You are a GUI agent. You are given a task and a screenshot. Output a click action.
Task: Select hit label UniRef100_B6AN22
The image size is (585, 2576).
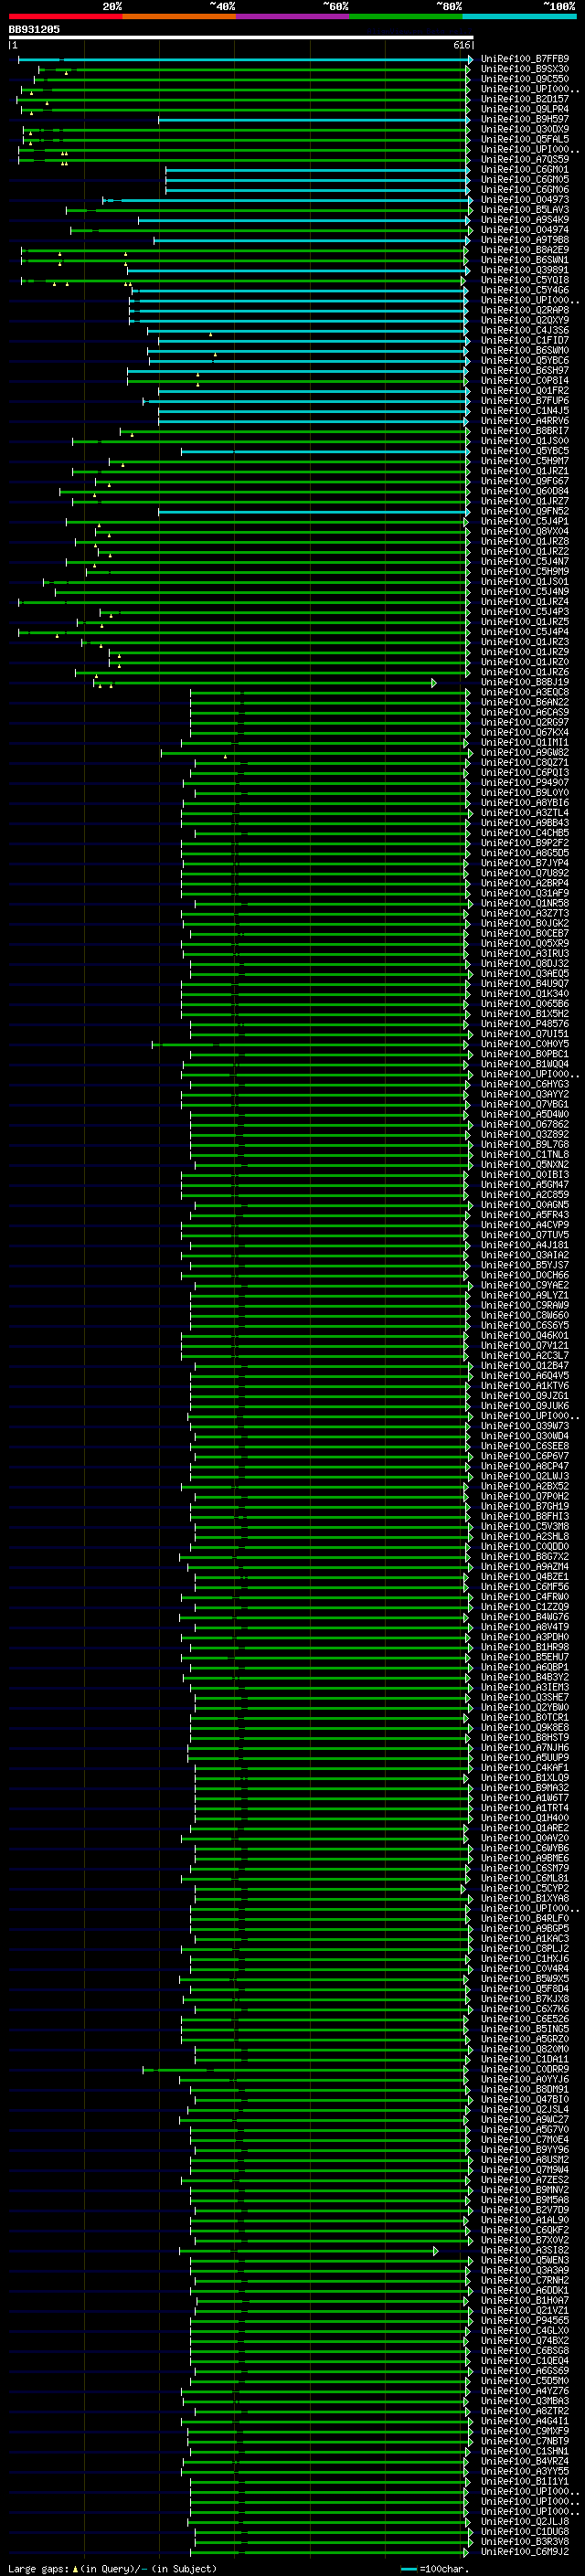pyautogui.click(x=525, y=702)
